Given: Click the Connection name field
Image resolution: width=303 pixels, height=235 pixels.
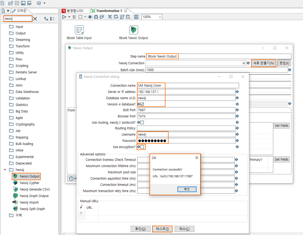Looking at the screenshot, I should [188, 86].
